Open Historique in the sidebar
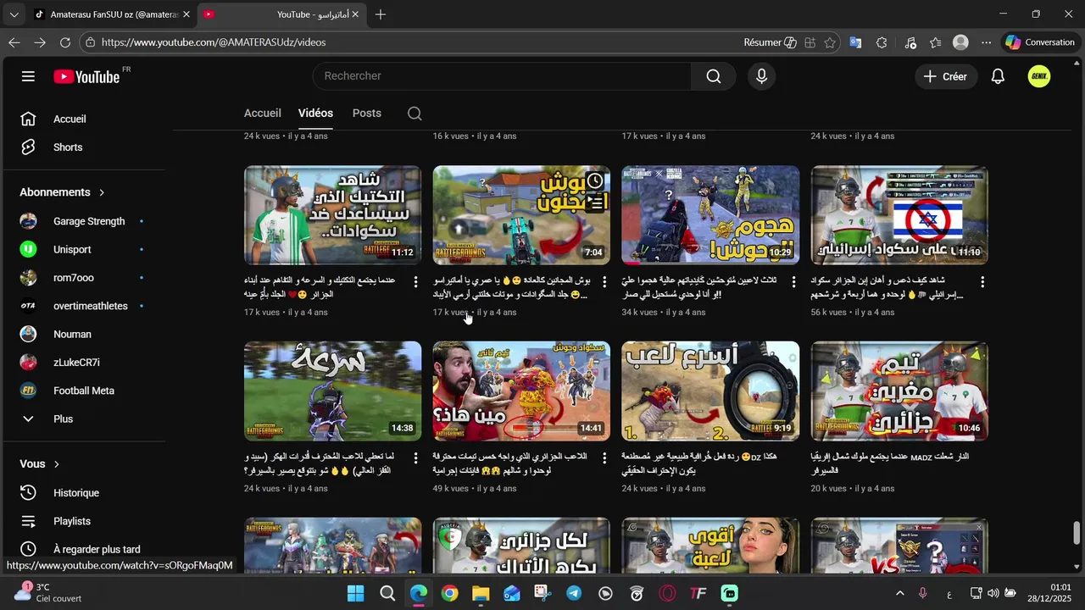 pyautogui.click(x=83, y=493)
